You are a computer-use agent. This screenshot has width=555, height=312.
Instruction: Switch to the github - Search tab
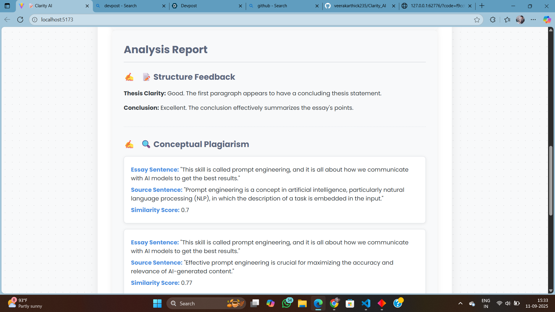283,6
